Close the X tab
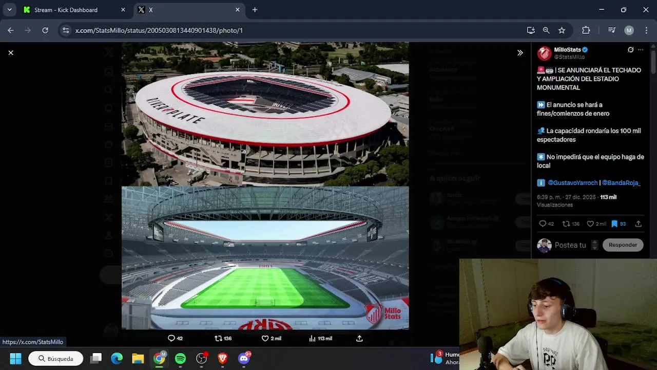This screenshot has height=370, width=657. coord(237,10)
